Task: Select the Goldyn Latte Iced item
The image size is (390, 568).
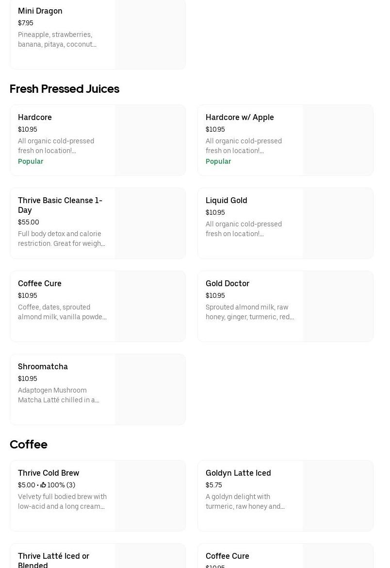Action: [x=238, y=473]
